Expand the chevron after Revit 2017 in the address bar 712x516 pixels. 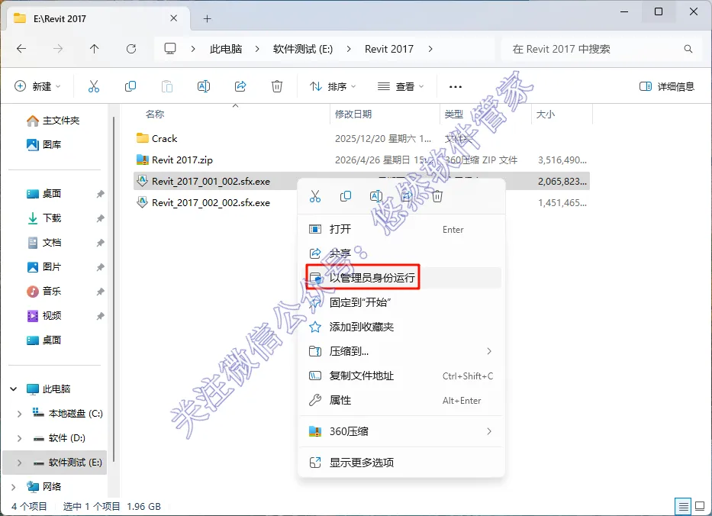[430, 49]
